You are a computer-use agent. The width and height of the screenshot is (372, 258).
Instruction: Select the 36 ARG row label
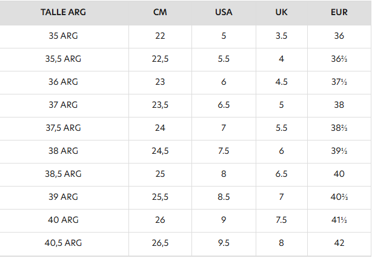click(63, 82)
